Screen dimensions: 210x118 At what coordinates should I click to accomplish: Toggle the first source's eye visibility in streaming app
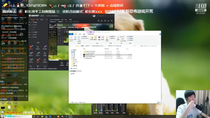29,22
